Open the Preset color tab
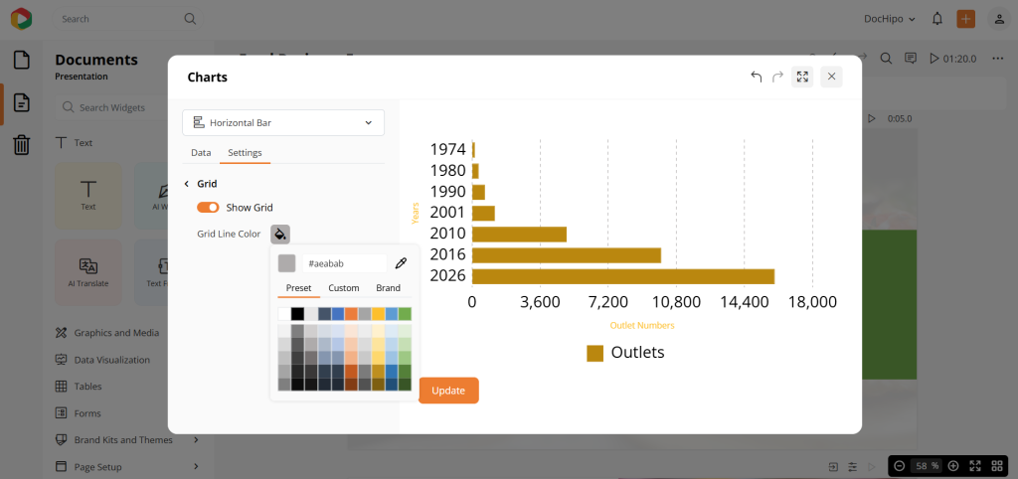The height and width of the screenshot is (479, 1018). (298, 288)
